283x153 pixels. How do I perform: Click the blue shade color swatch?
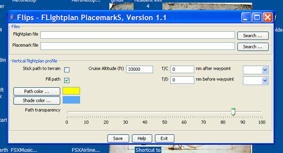coord(71,100)
